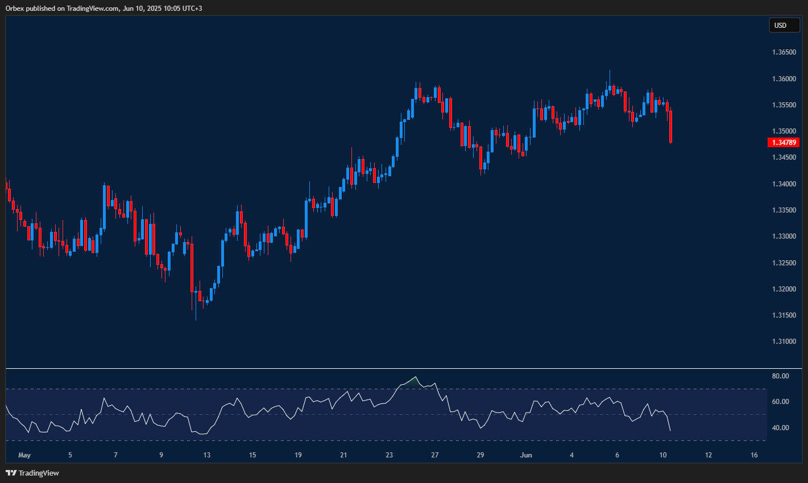Select the 80.00 RSI scale label
Image resolution: width=808 pixels, height=483 pixels.
click(x=780, y=376)
